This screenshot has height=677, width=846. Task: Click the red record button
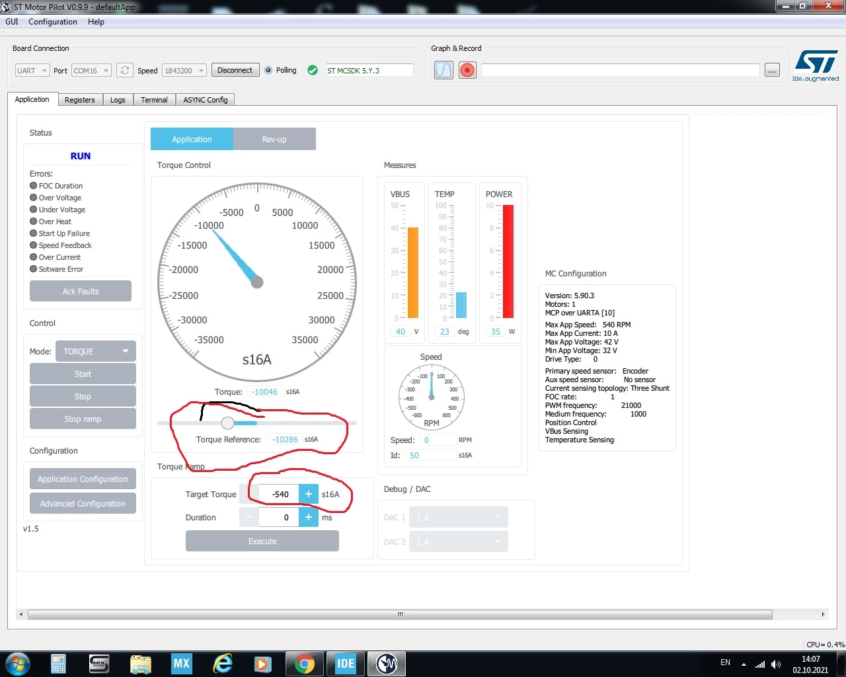point(467,70)
